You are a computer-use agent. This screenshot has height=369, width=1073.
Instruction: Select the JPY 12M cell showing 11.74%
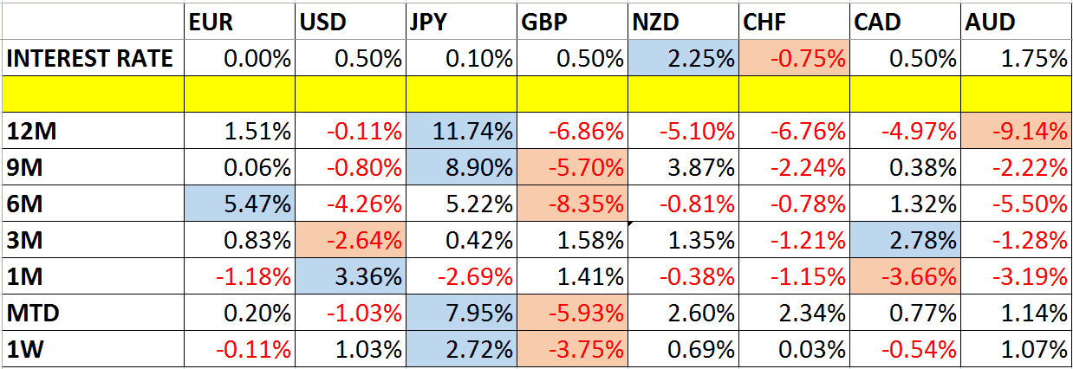pos(461,132)
